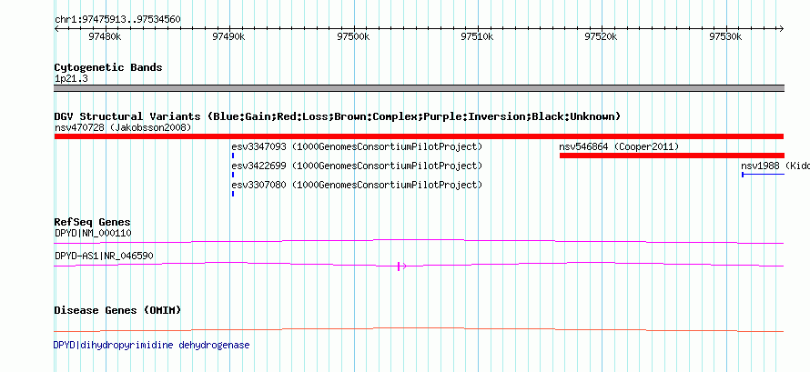Open the nsv1988 variant label
810x372 pixels.
[775, 166]
